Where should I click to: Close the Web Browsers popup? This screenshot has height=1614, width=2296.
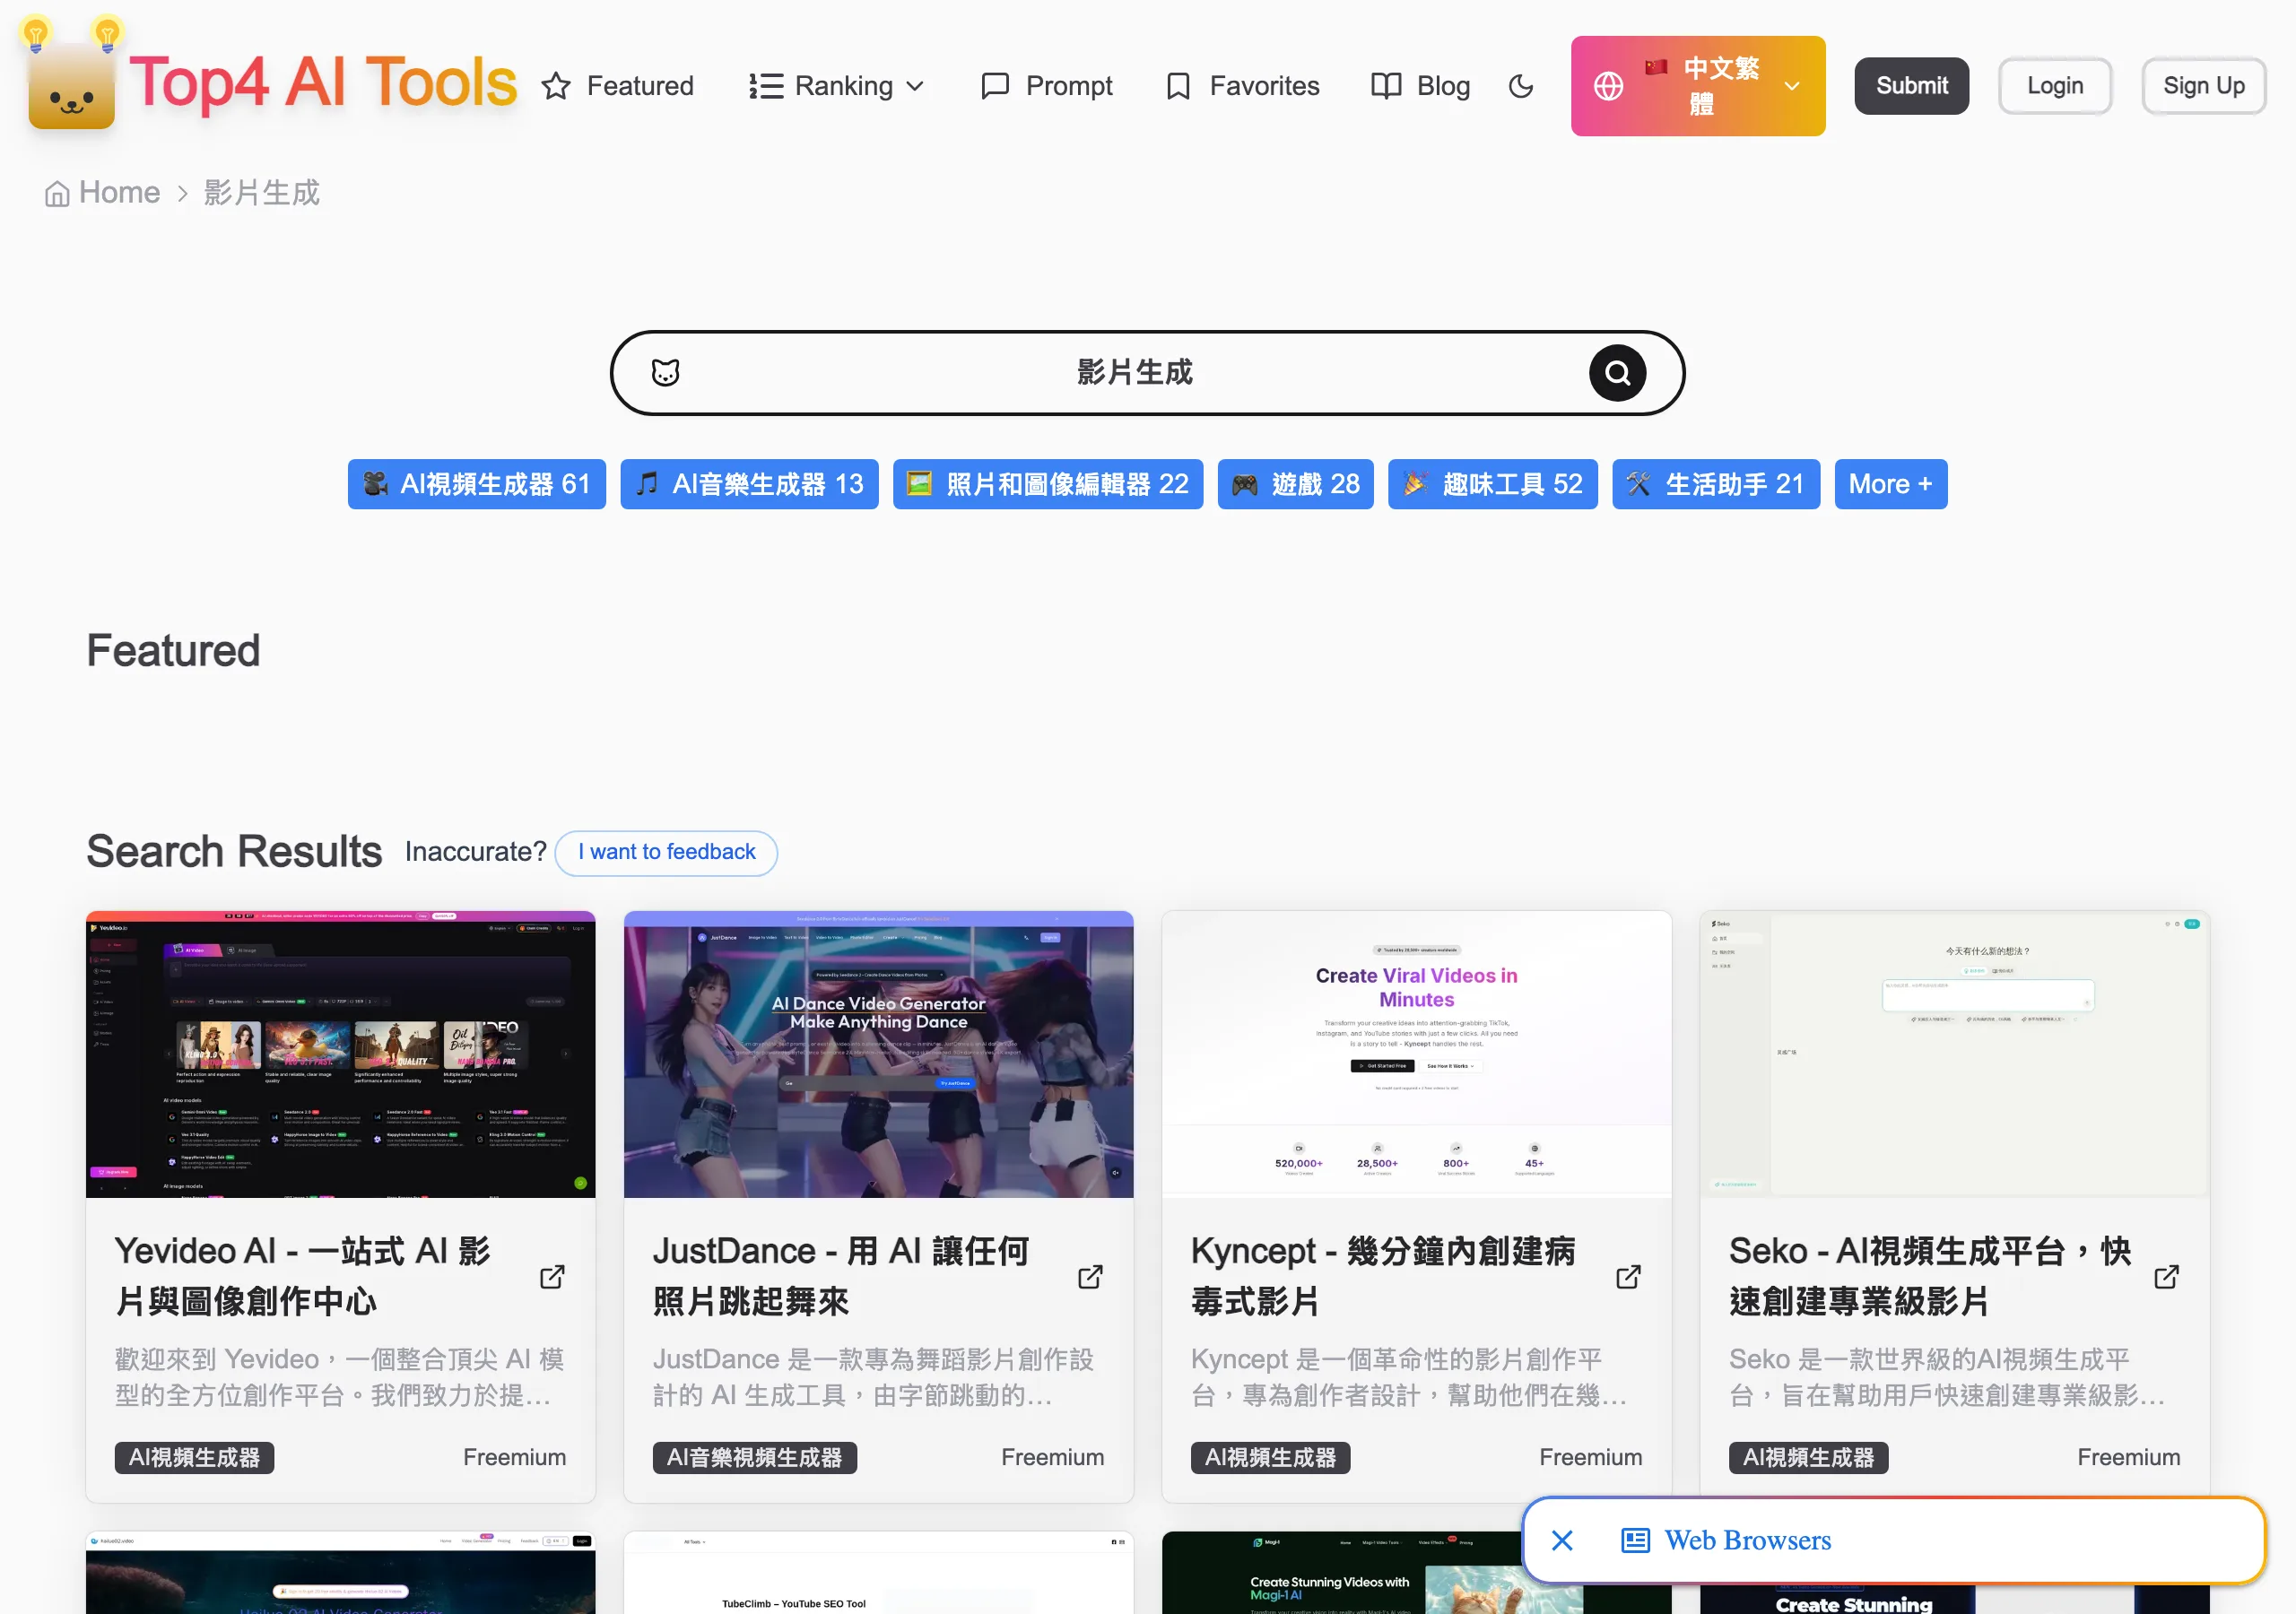click(1562, 1540)
